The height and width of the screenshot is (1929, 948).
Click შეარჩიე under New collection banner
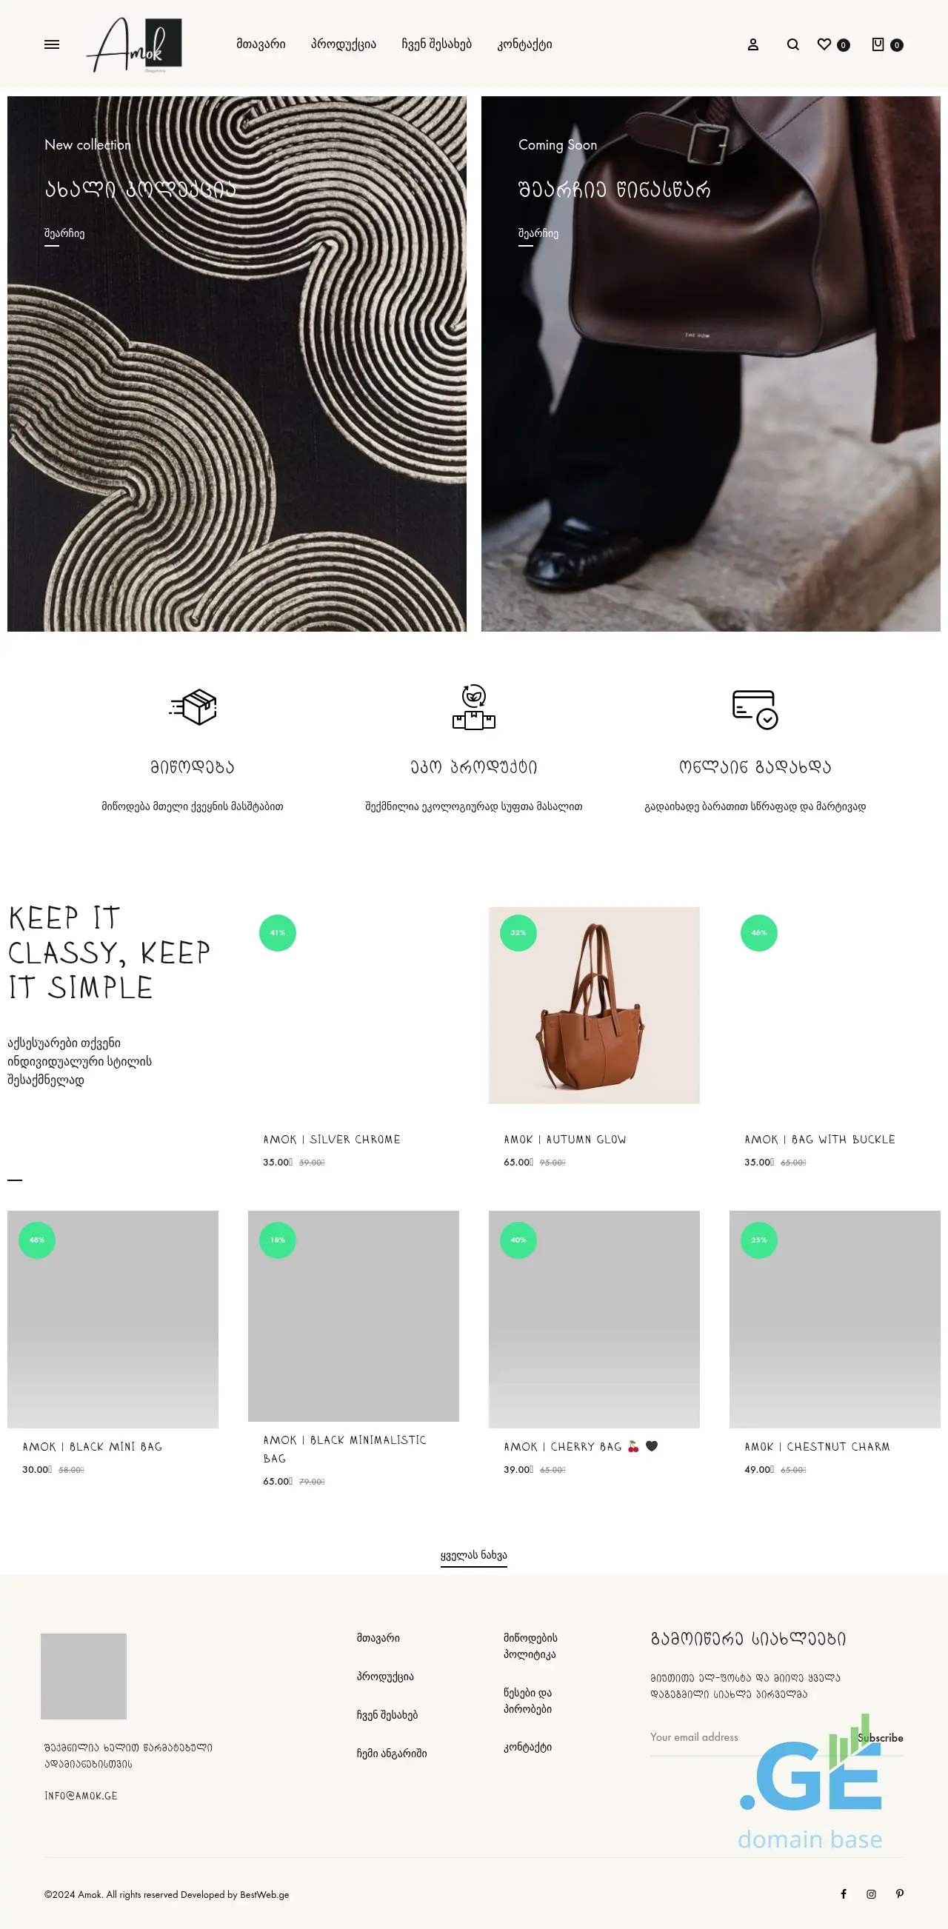tap(64, 234)
